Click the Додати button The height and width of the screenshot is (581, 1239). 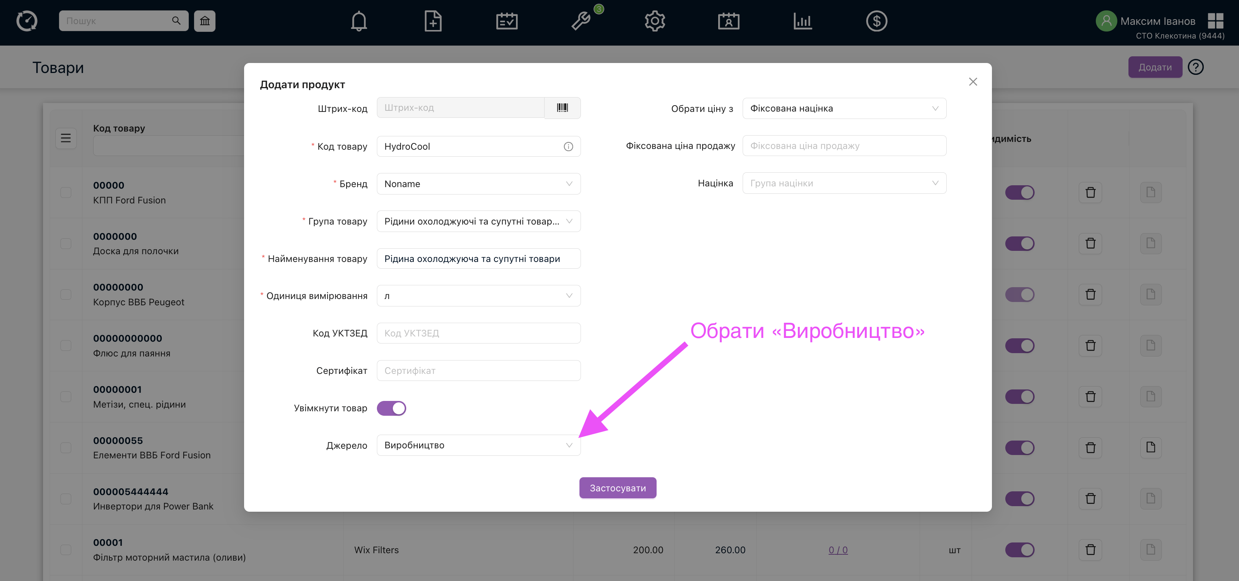pyautogui.click(x=1154, y=67)
